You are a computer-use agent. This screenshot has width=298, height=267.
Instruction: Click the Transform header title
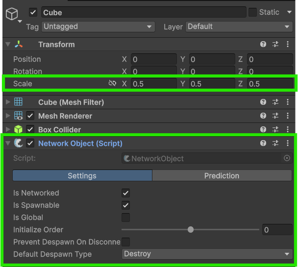pos(56,45)
